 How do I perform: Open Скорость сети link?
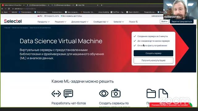pyautogui.click(x=52, y=16)
